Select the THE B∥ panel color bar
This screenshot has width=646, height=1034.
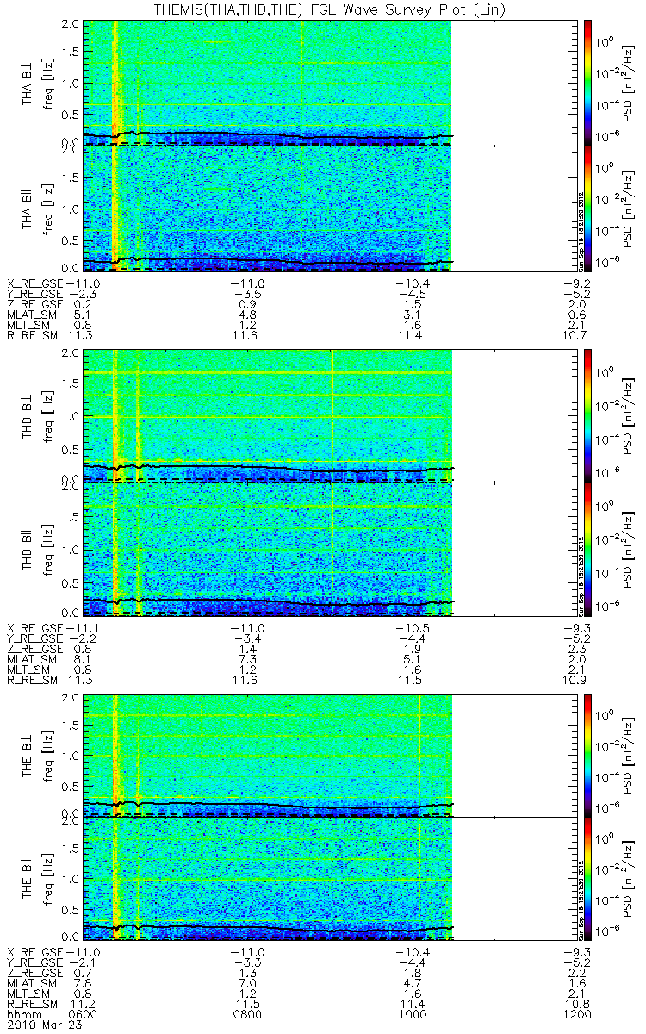click(589, 878)
